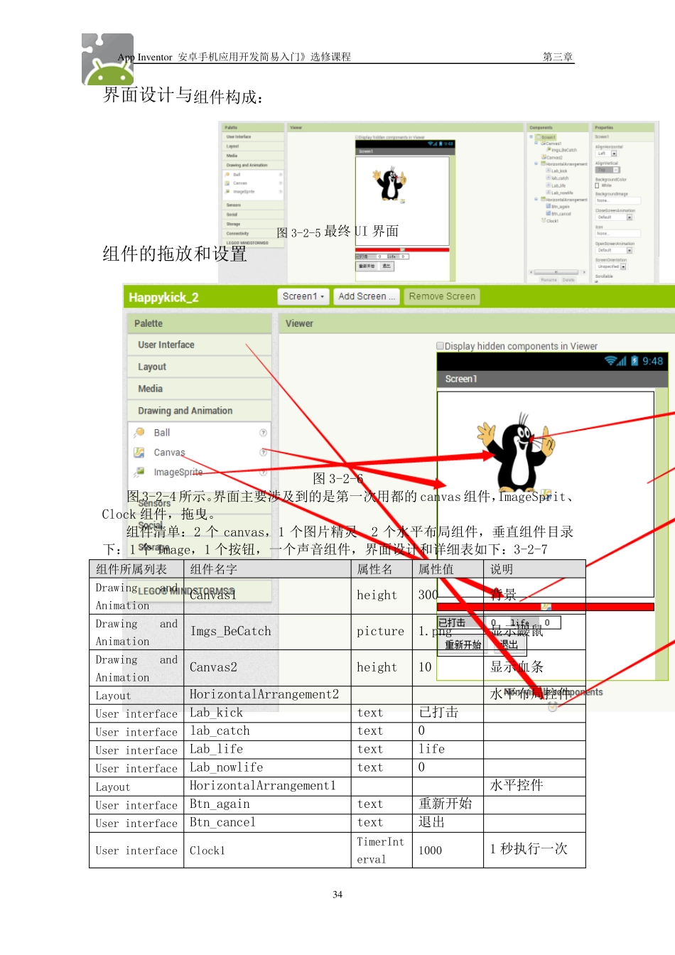Click Delete button in small Components panel
This screenshot has height=955, width=675.
568,280
